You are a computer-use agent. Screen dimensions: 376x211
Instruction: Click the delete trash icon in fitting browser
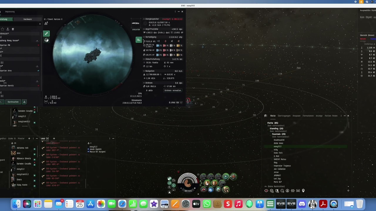coord(13,29)
